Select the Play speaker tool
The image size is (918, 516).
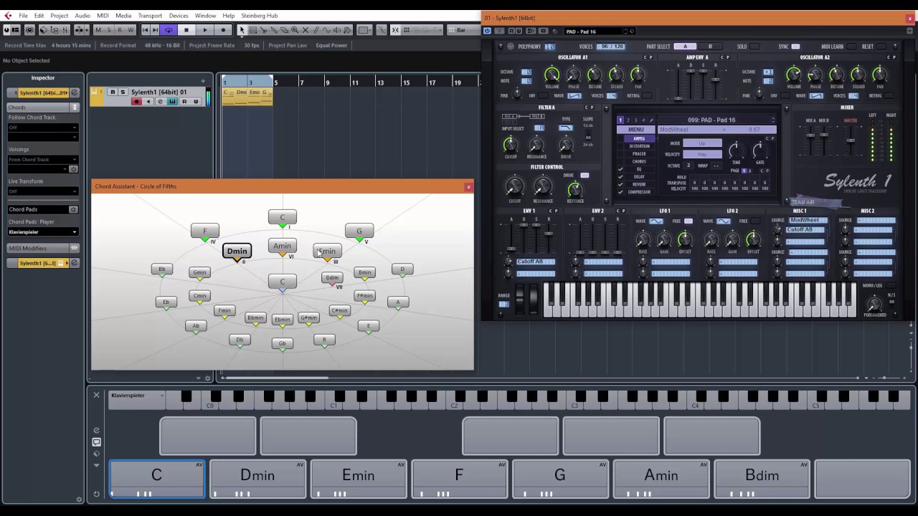tap(337, 30)
